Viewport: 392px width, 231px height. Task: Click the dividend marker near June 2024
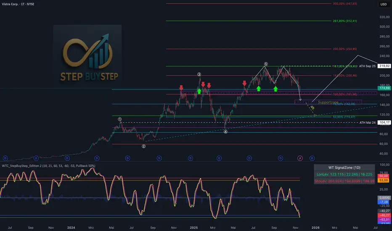(x=128, y=158)
